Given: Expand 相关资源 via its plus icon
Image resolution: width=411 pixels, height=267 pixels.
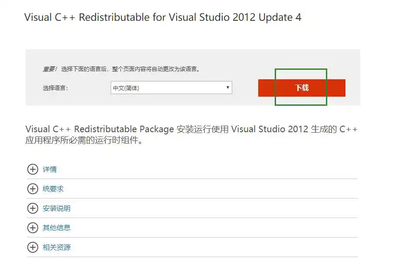Looking at the screenshot, I should 33,247.
